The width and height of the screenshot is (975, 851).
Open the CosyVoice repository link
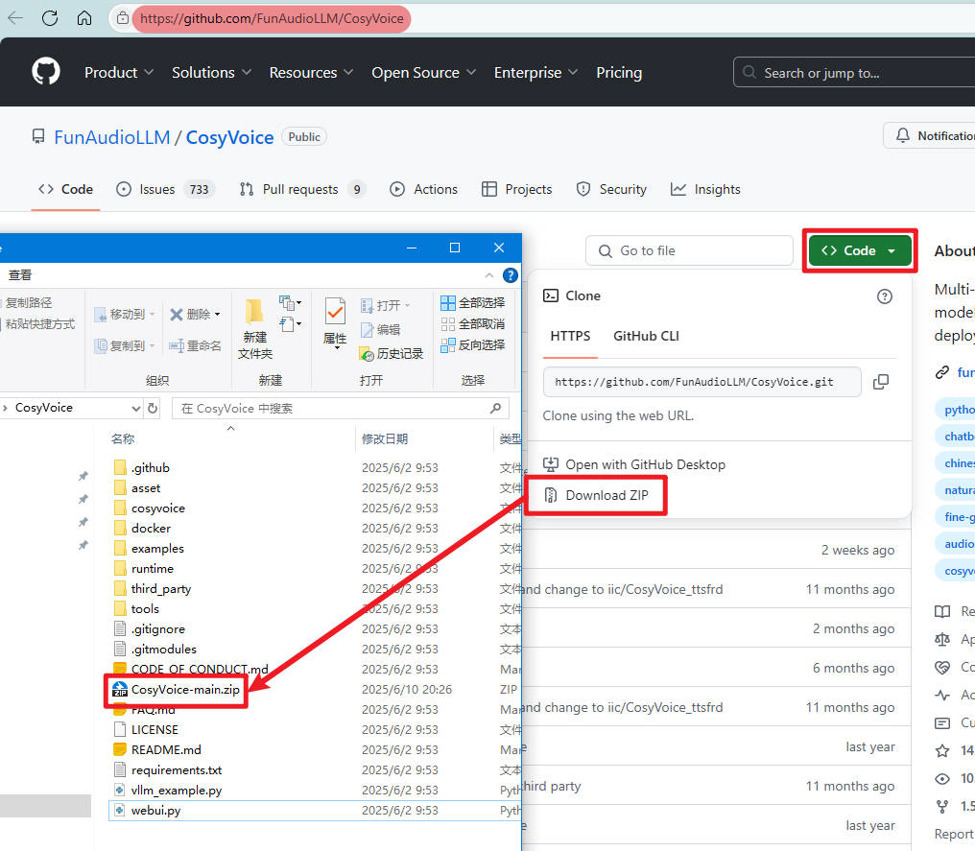pos(229,137)
